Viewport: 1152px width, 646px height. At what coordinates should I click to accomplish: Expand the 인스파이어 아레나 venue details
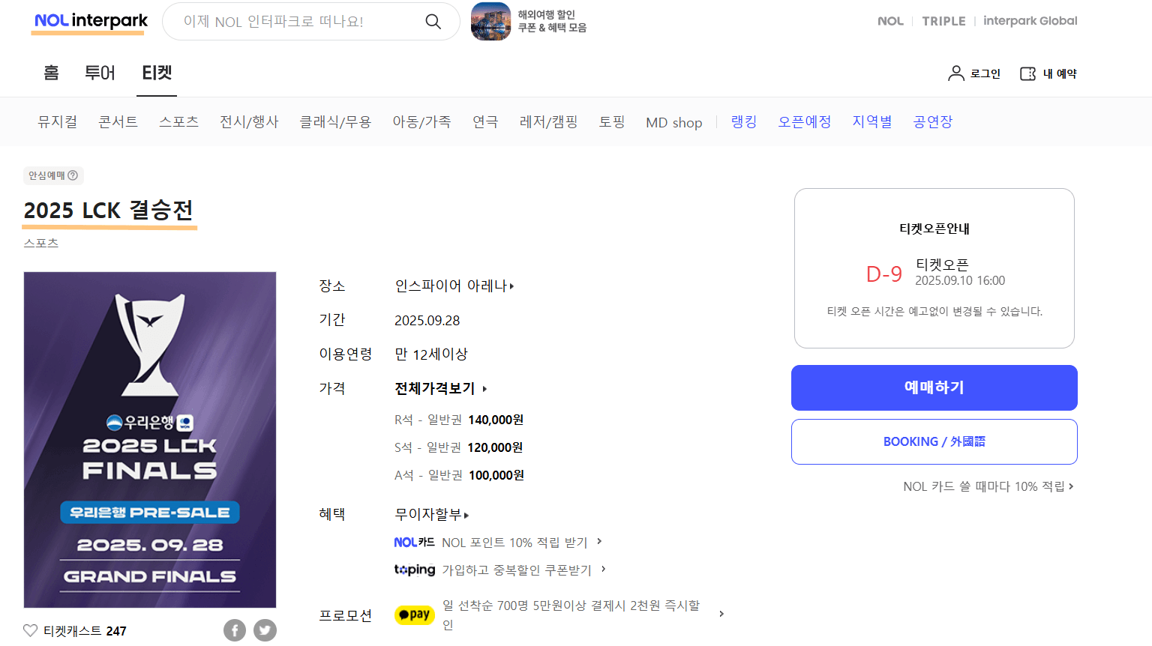point(454,286)
